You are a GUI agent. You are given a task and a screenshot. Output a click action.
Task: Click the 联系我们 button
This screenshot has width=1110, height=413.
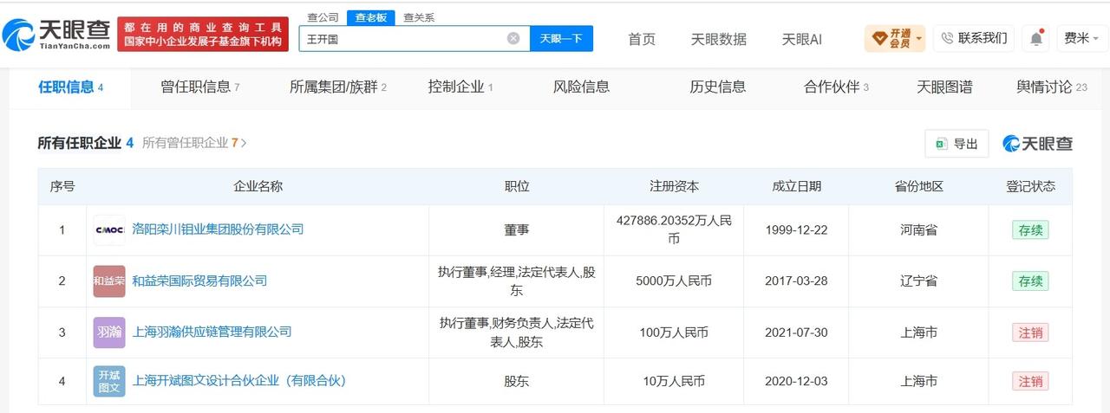tap(974, 38)
